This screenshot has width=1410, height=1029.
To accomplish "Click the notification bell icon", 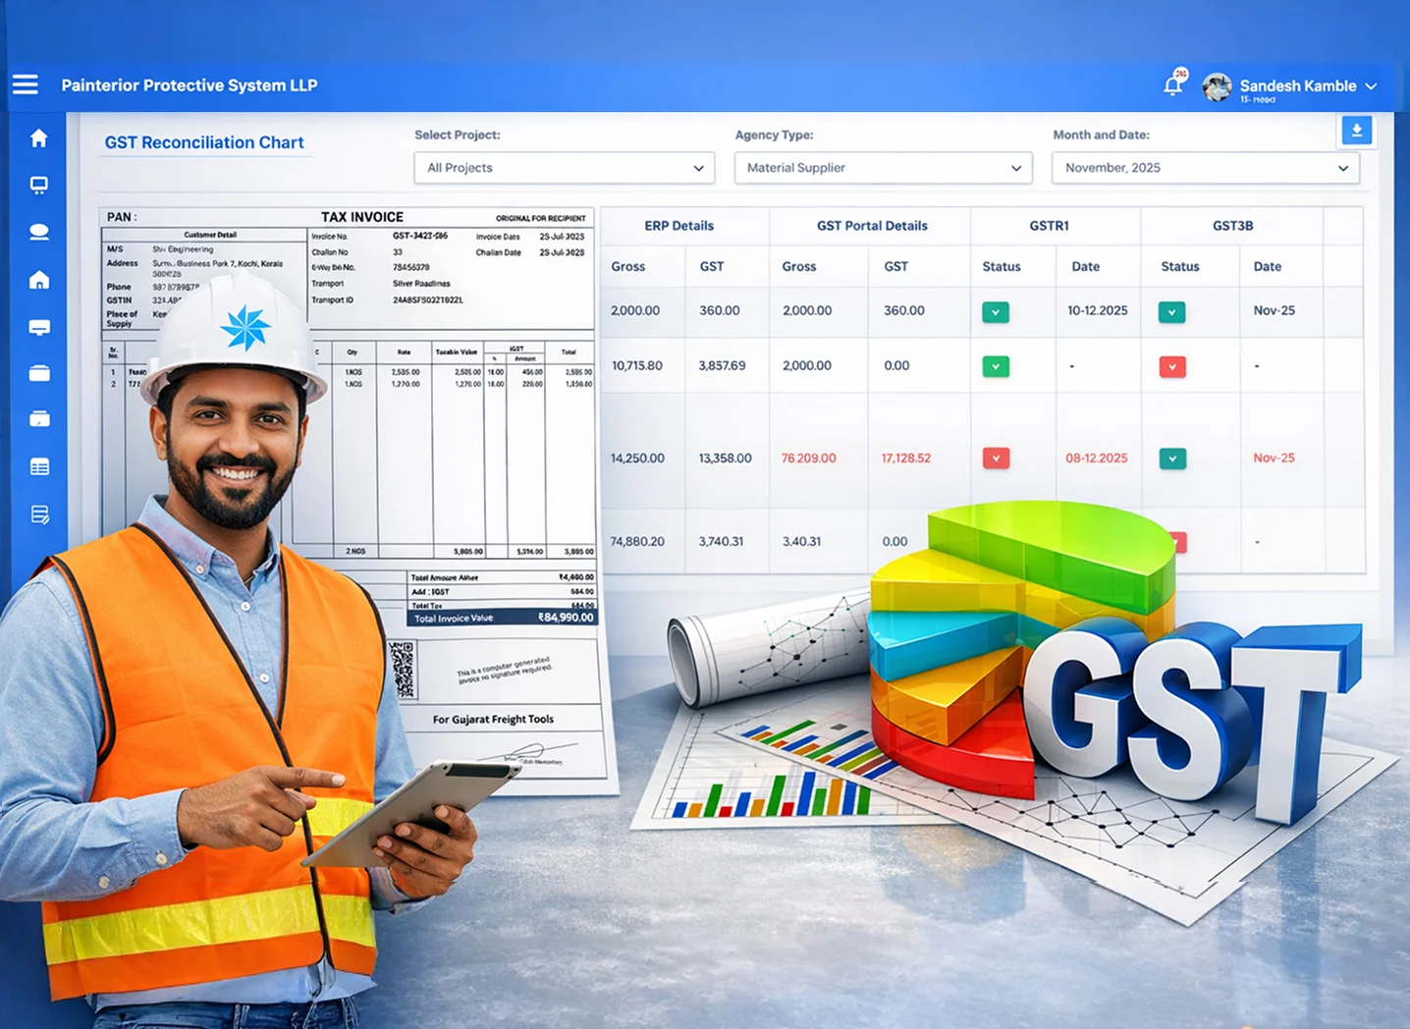I will (x=1172, y=85).
